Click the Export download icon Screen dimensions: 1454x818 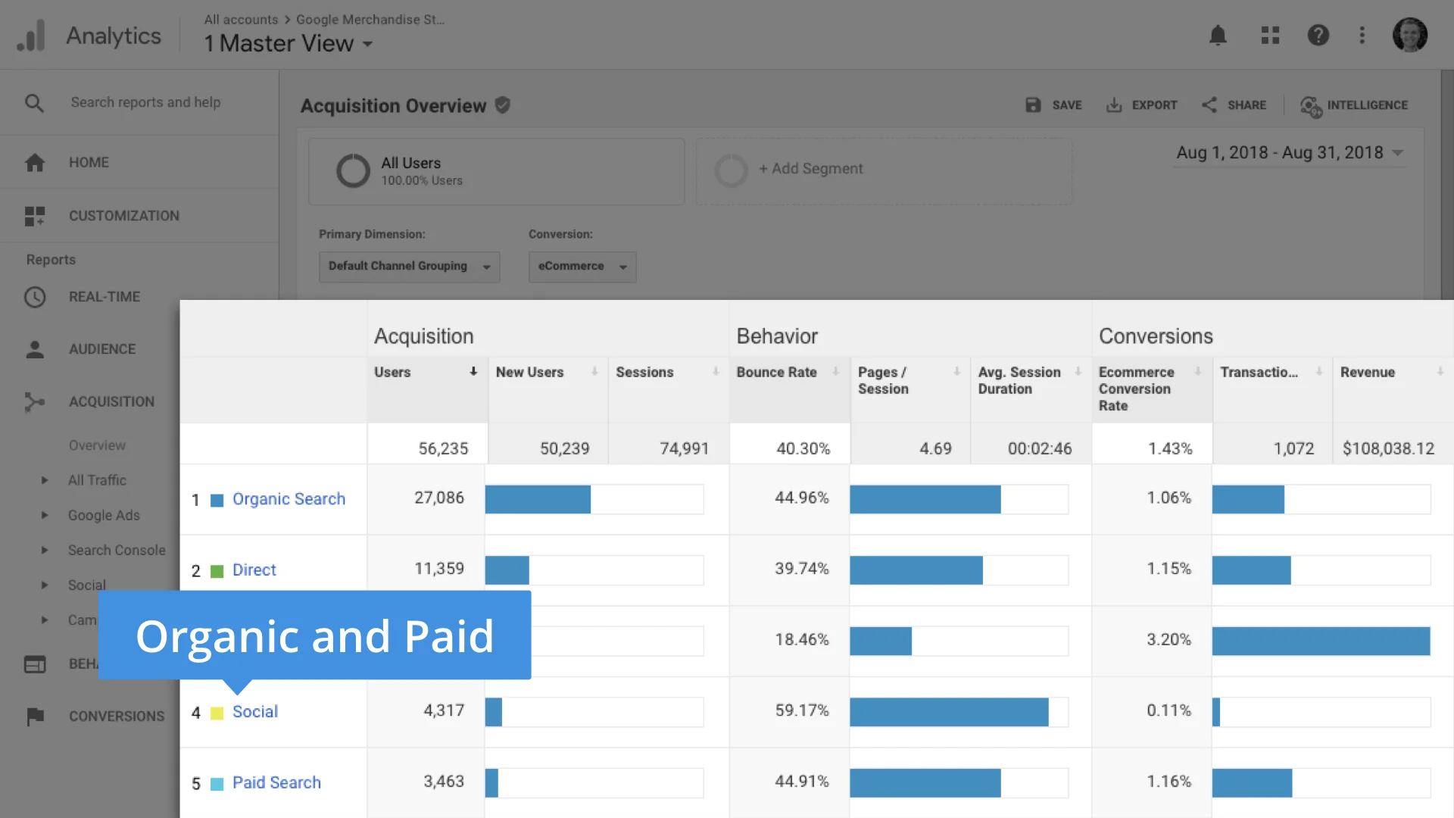(1113, 105)
